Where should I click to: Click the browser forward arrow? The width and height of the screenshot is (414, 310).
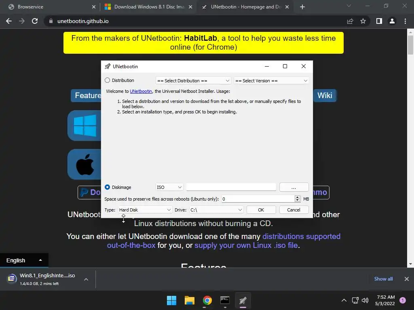point(22,21)
